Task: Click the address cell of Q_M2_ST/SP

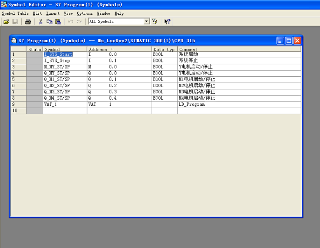Action: tap(119, 86)
